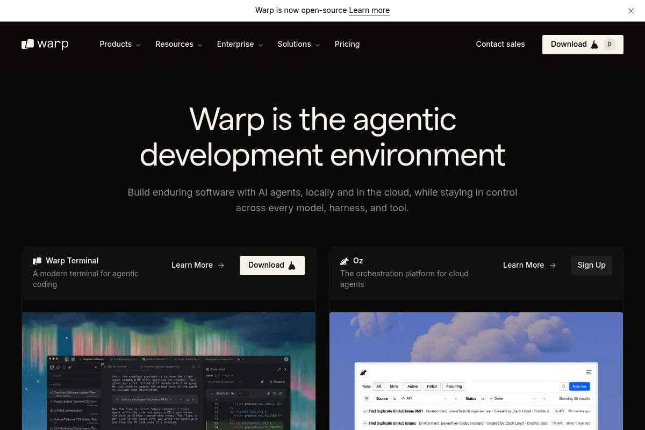
Task: Click the Showing 50 results text
Action: pyautogui.click(x=574, y=399)
